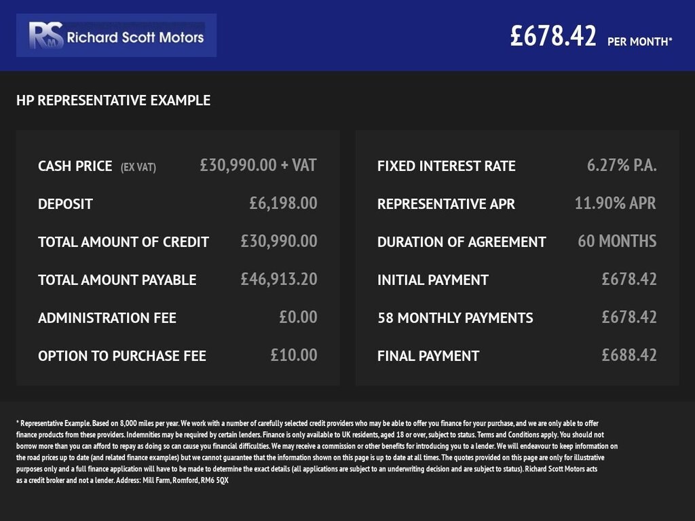Click the PER MONTH* label in header
Viewport: 695px width, 521px height.
640,41
